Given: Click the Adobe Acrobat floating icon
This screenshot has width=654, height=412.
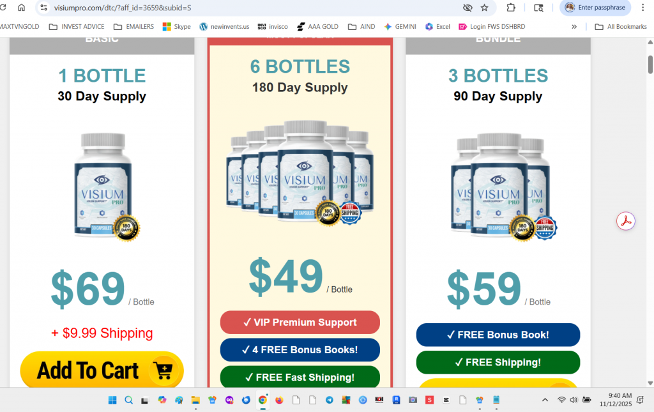Looking at the screenshot, I should click(x=626, y=221).
